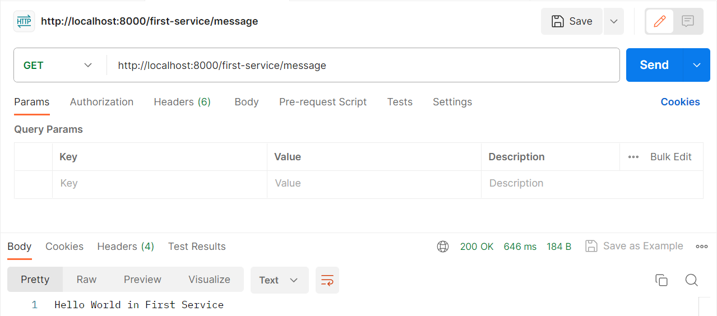Screen dimensions: 717x316
Task: Select the Pretty view mode
Action: tap(35, 280)
